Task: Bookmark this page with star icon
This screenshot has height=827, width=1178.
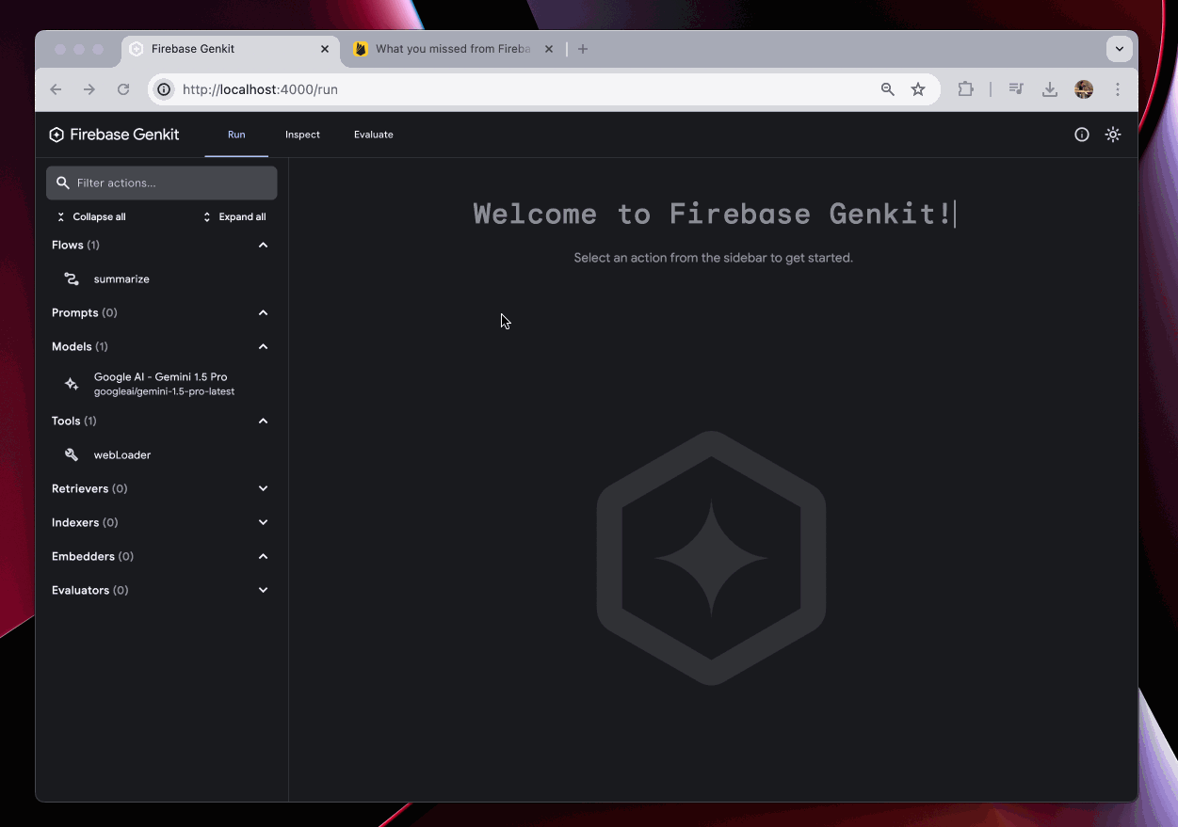Action: pyautogui.click(x=918, y=89)
